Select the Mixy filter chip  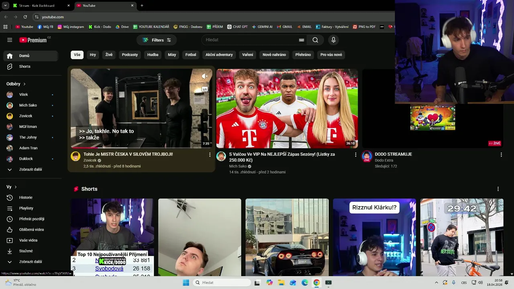click(172, 55)
